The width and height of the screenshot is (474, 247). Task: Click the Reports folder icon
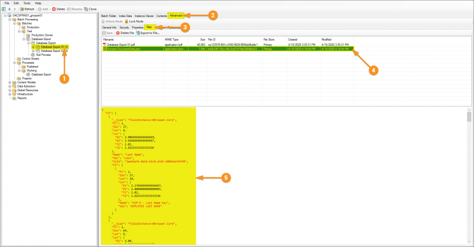(x=14, y=98)
